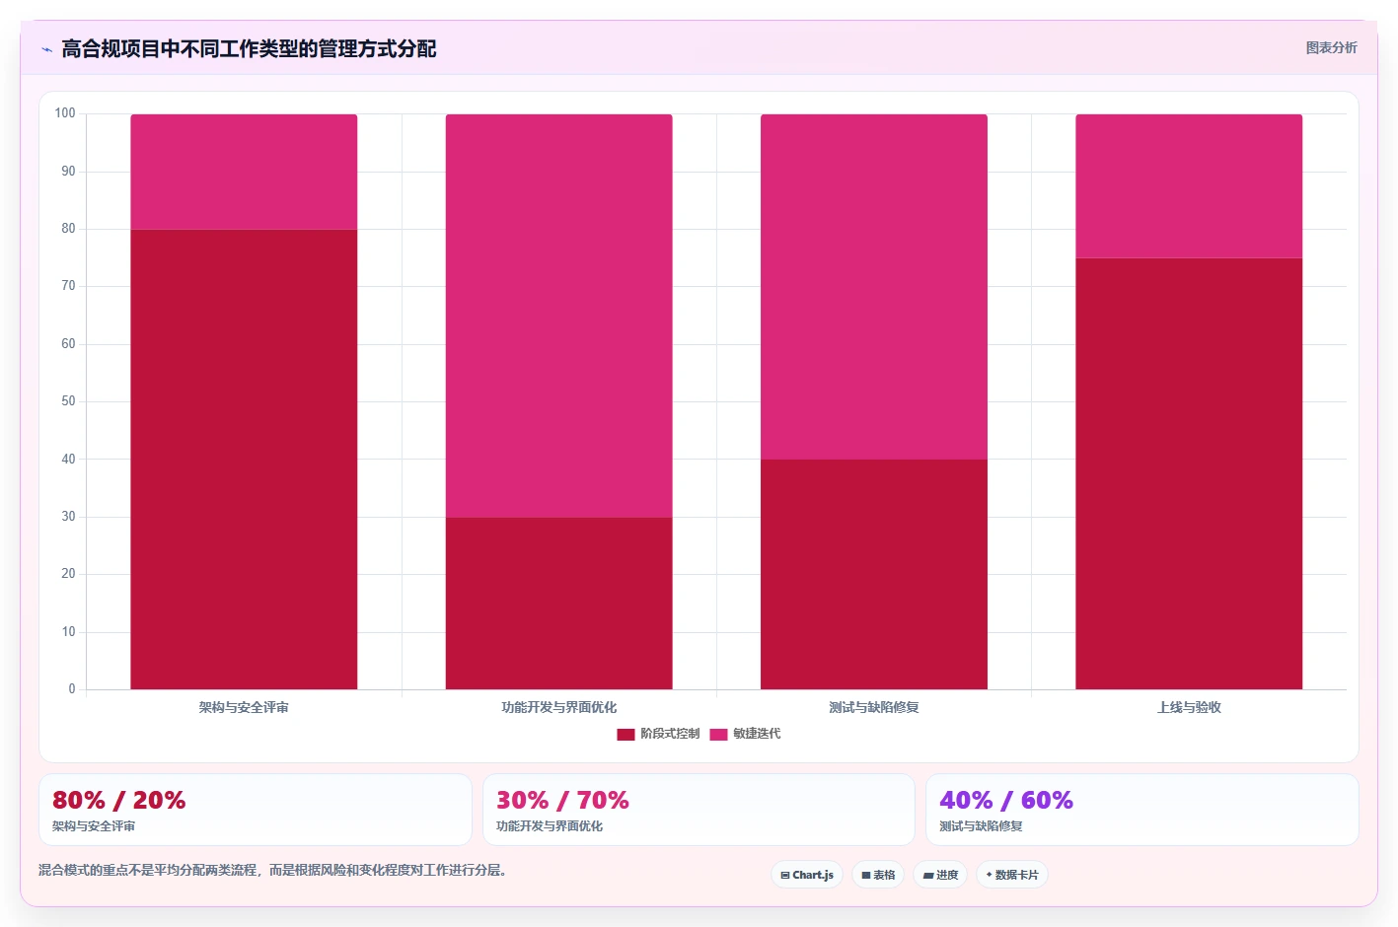The height and width of the screenshot is (927, 1398).
Task: Click the 40% / 60% stat card
Action: click(1141, 810)
